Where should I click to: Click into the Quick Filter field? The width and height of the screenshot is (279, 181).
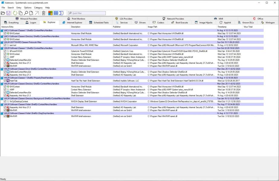[x=87, y=13]
